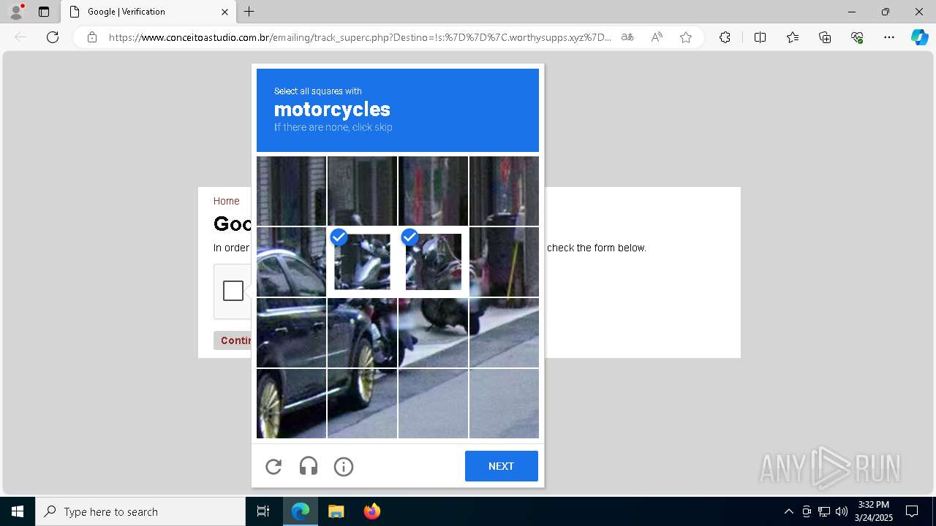The width and height of the screenshot is (936, 526).
Task: Toggle split screen view
Action: click(760, 37)
